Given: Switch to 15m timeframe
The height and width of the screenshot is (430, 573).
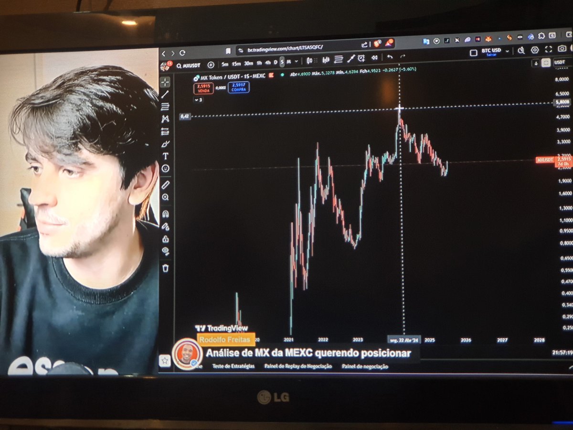Looking at the screenshot, I should point(236,64).
